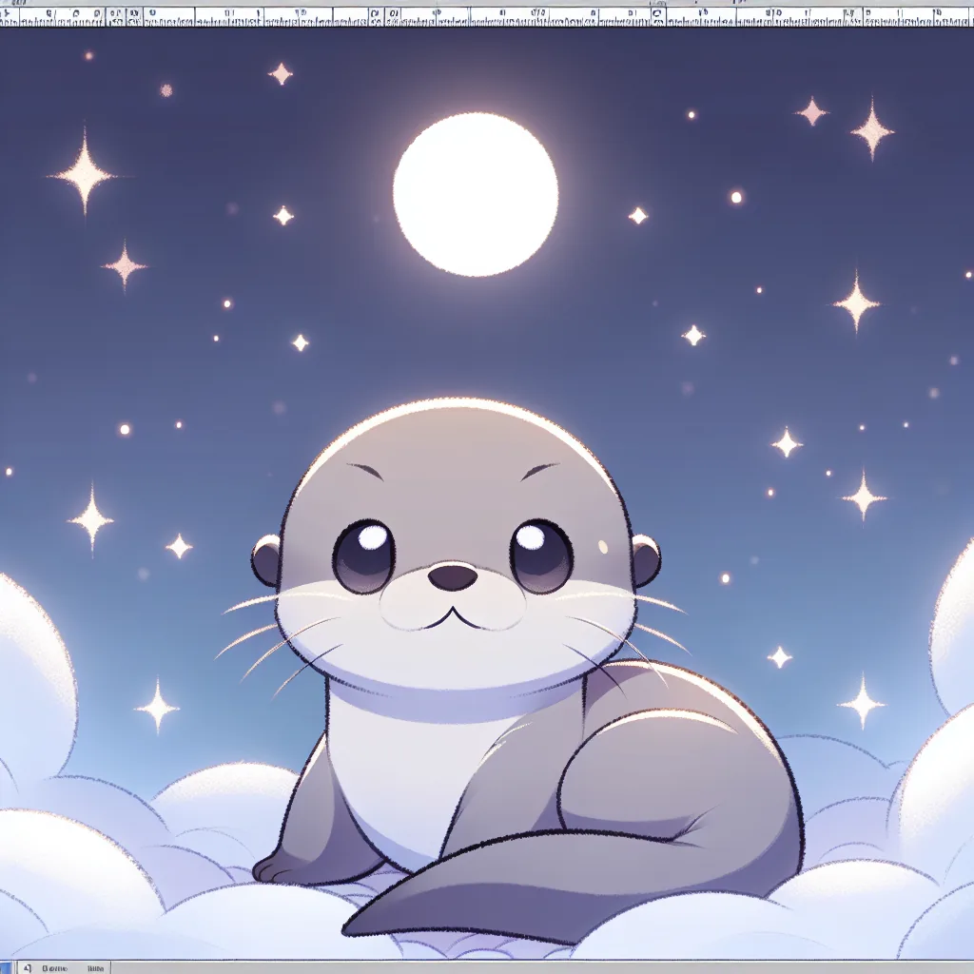The image size is (974, 974).
Task: Click the blue corner left of the status bar
Action: tap(7, 967)
